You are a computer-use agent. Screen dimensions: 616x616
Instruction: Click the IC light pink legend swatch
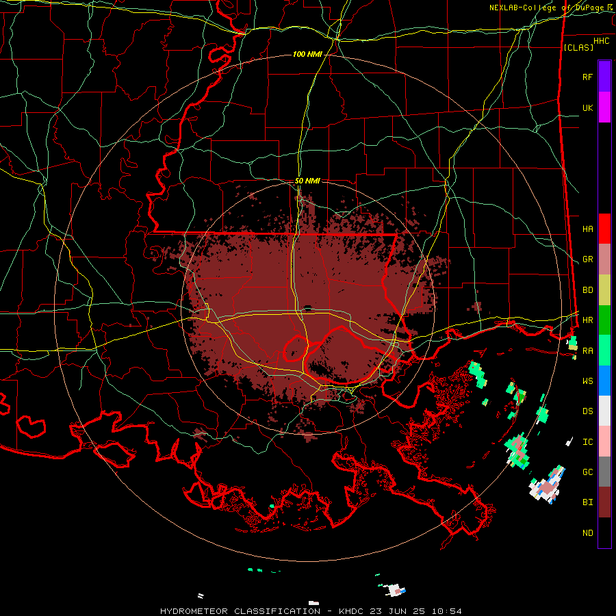point(604,441)
